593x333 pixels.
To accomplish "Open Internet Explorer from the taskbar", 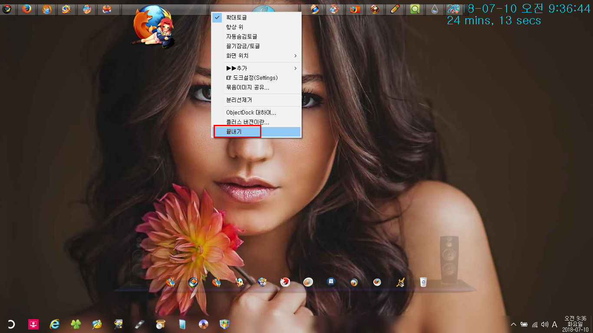I will click(x=54, y=324).
